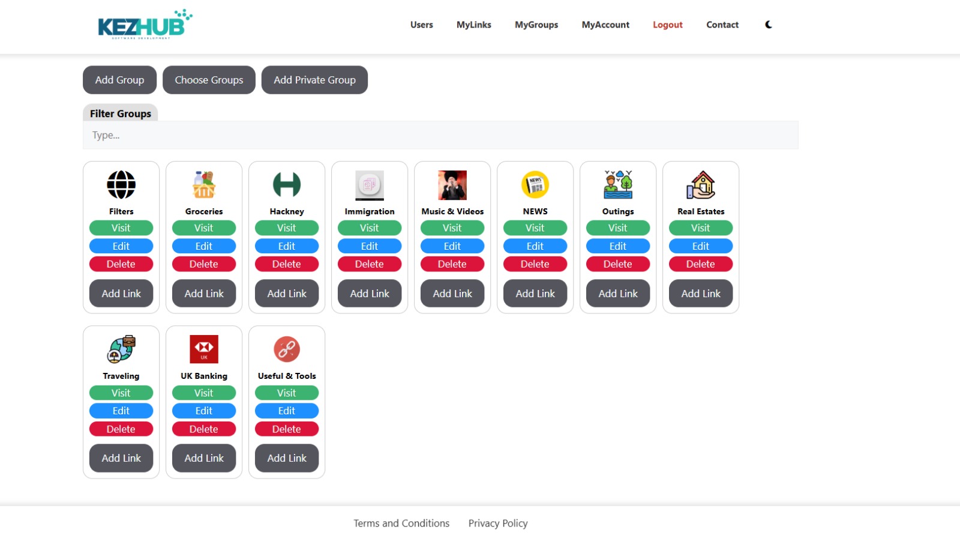
Task: Click the Immigration group thumbnail
Action: point(370,185)
